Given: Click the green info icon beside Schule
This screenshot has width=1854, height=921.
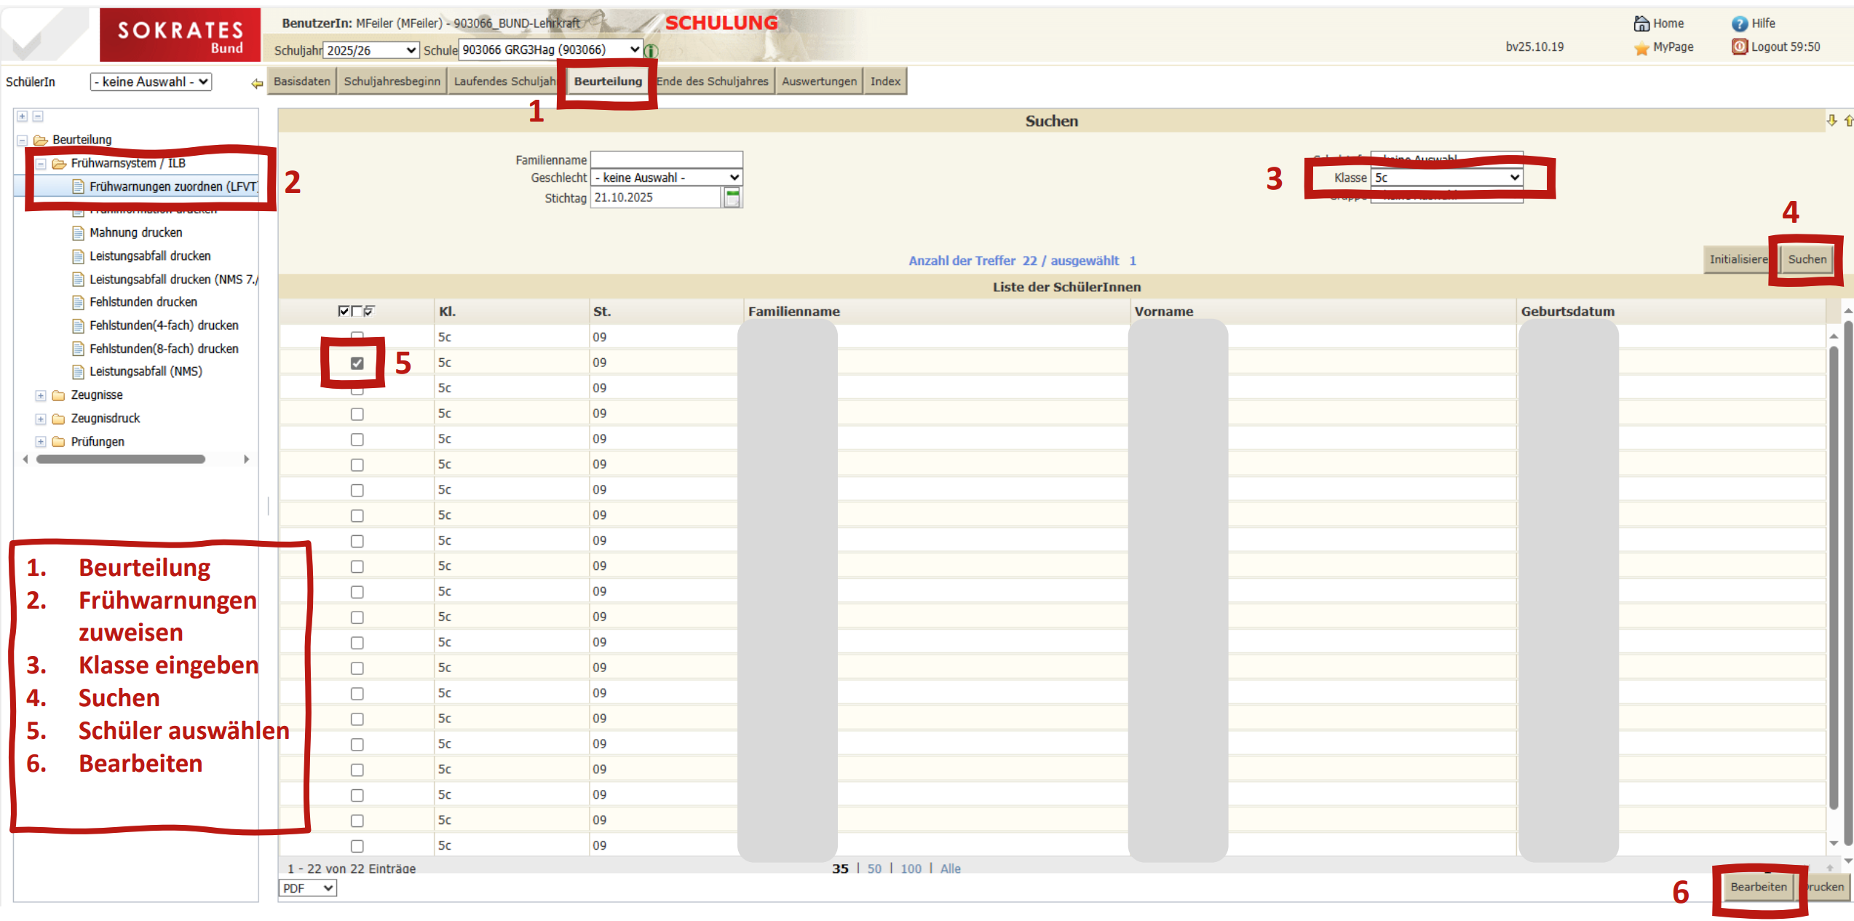Looking at the screenshot, I should 651,50.
